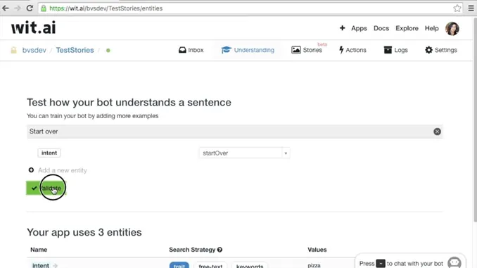Open the chat bot robot icon
Viewport: 477px width, 268px height.
454,262
